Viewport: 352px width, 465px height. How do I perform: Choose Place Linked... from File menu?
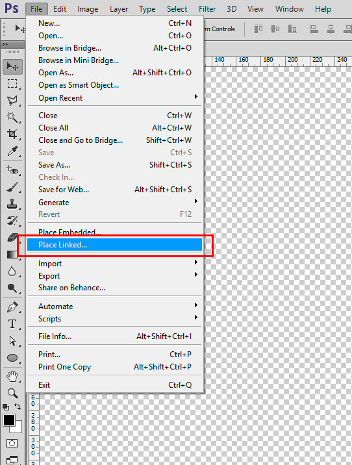tap(114, 245)
